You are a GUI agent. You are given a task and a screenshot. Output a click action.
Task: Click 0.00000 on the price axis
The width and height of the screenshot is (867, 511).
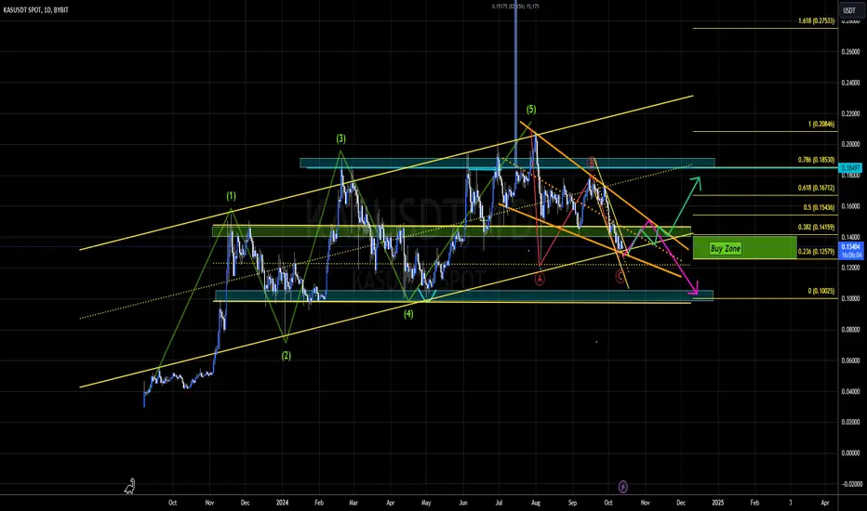point(850,453)
